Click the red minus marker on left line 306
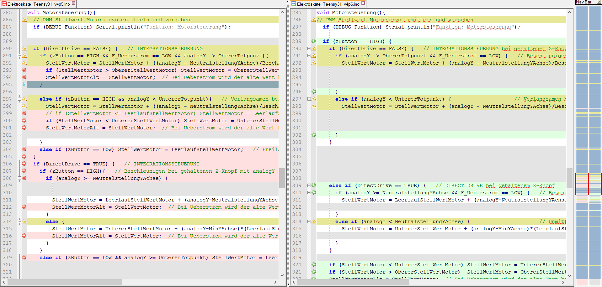Viewport: 602px width, 287px height. [24, 164]
